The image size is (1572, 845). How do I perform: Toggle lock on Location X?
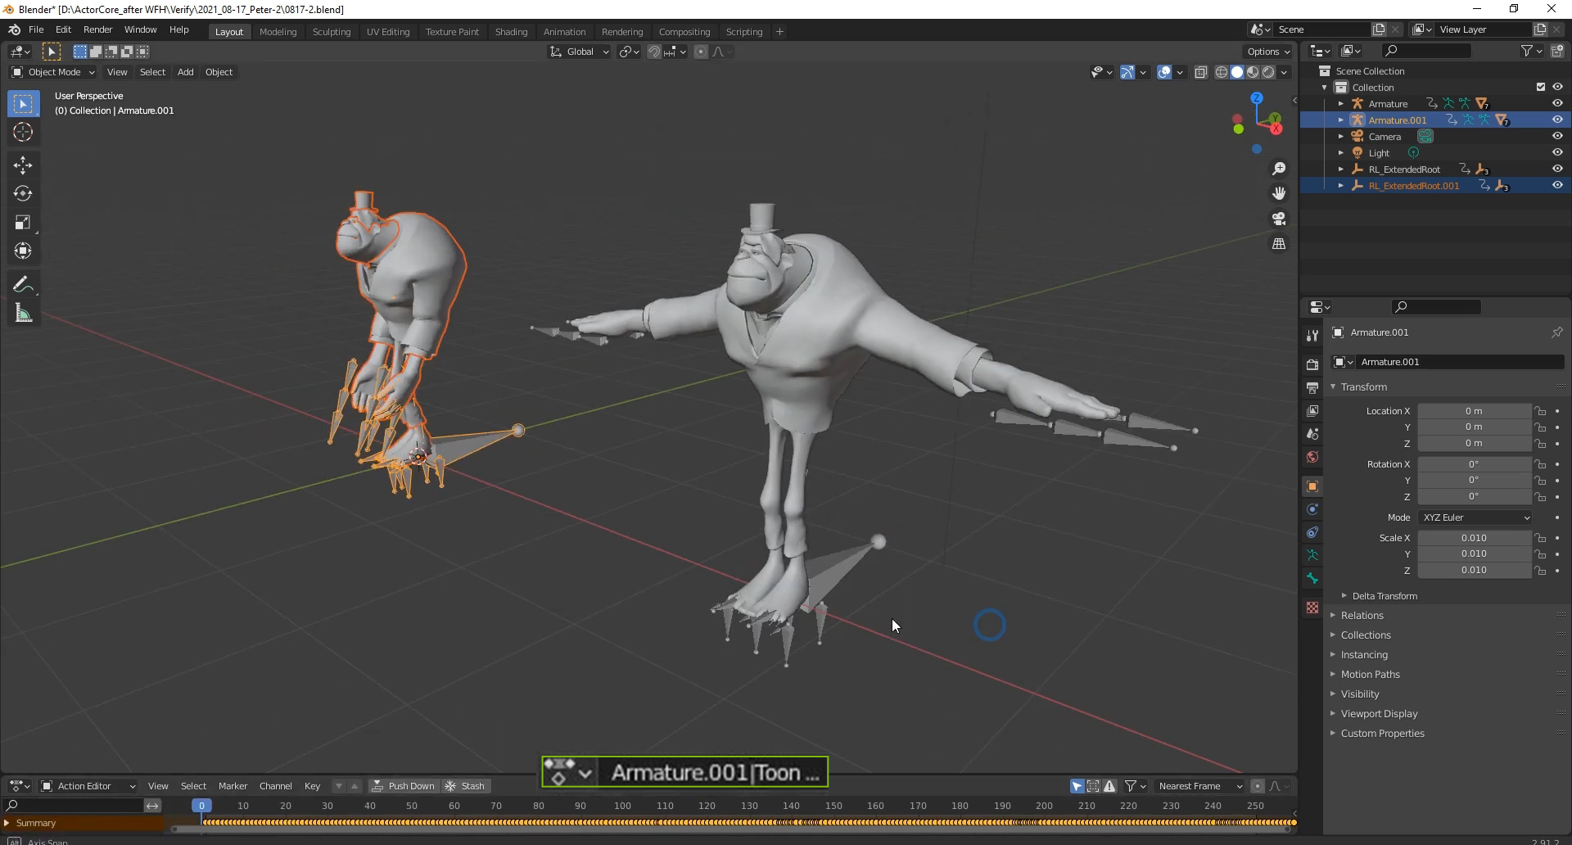click(x=1540, y=411)
